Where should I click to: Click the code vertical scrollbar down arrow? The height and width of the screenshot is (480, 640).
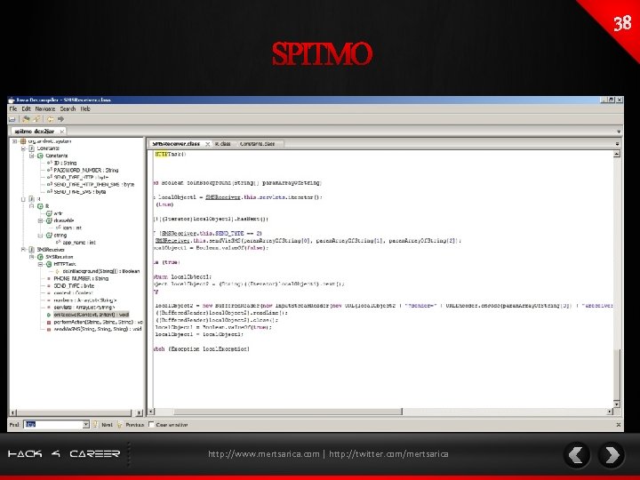point(617,404)
